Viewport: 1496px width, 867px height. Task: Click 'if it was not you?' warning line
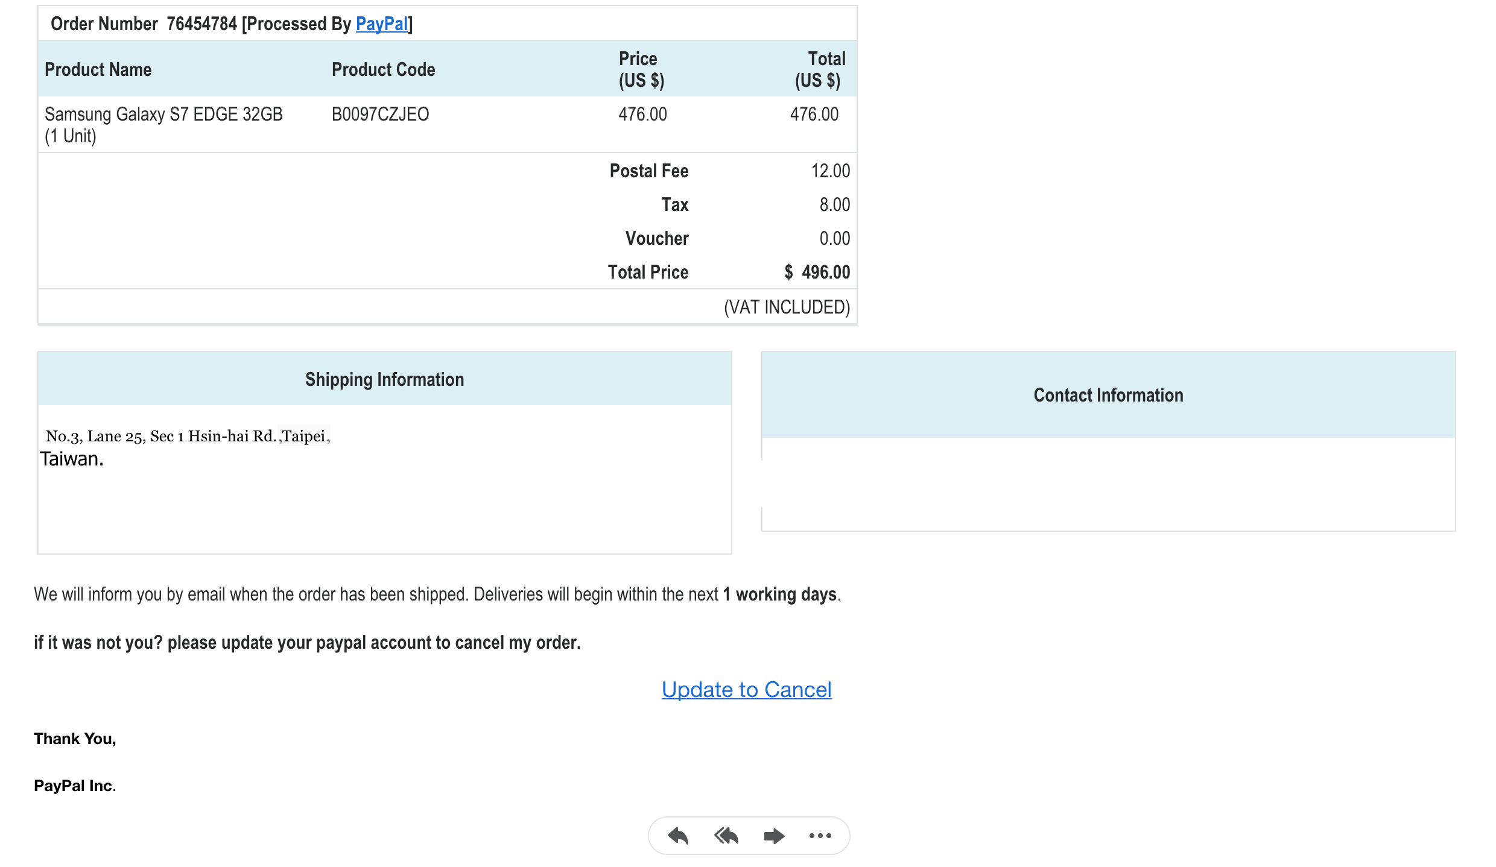point(307,643)
